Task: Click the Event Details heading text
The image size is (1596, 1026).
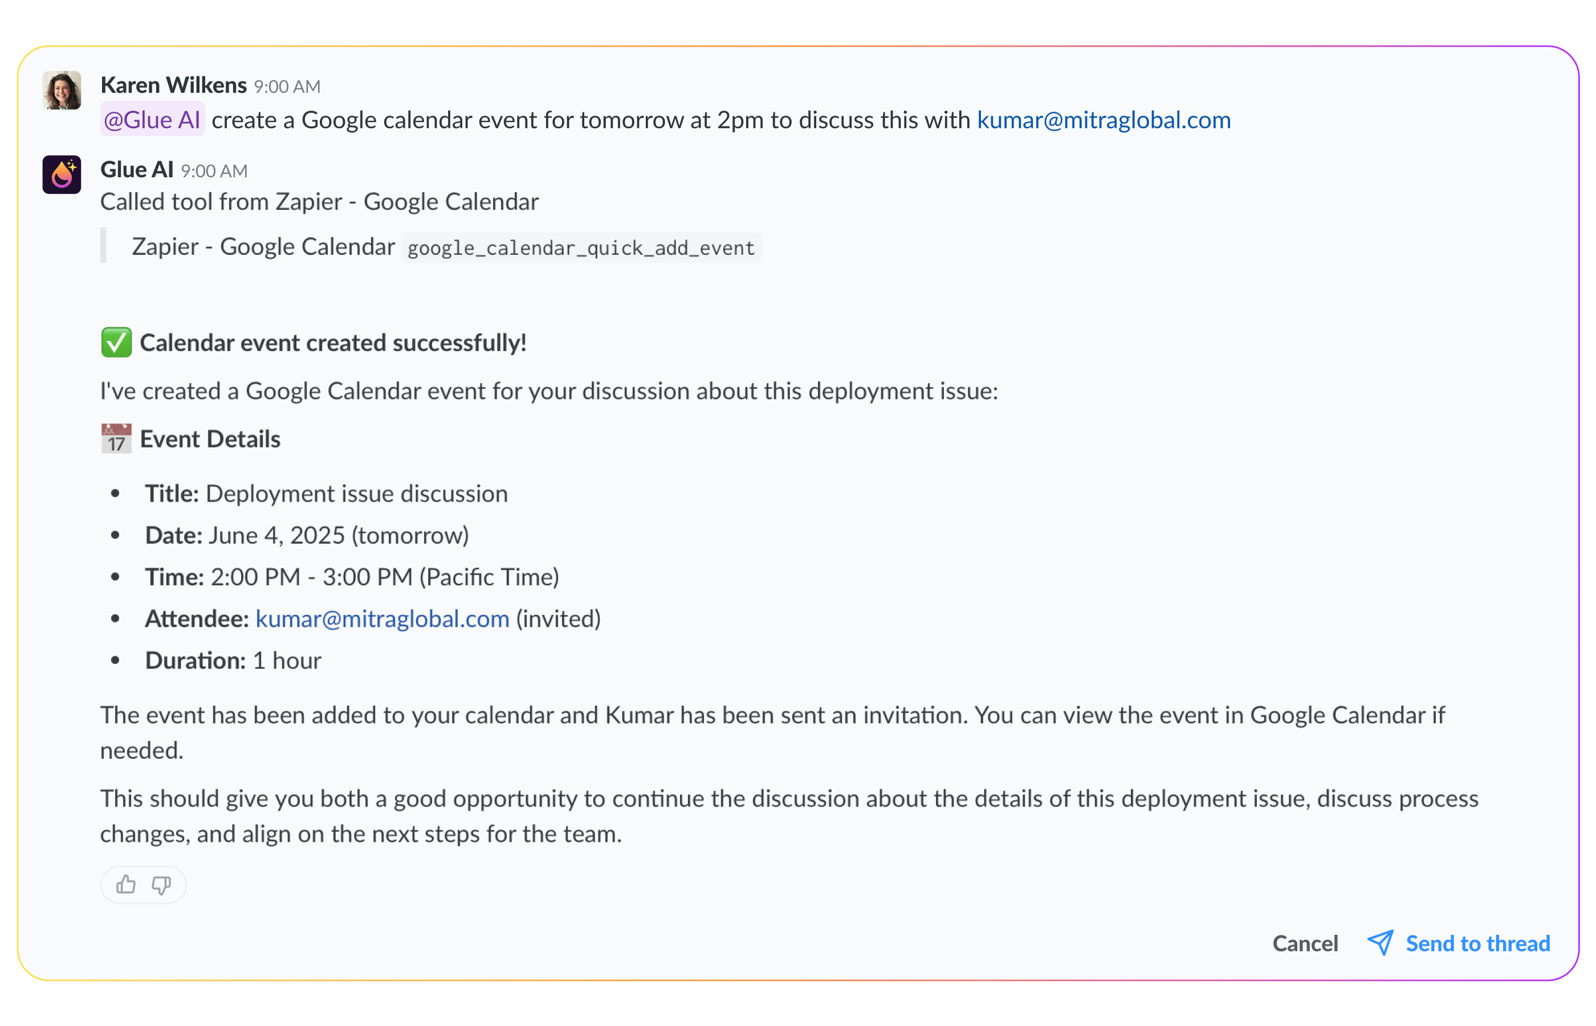Action: click(x=210, y=439)
